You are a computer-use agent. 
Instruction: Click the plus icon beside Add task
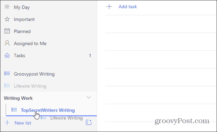pyautogui.click(x=109, y=6)
